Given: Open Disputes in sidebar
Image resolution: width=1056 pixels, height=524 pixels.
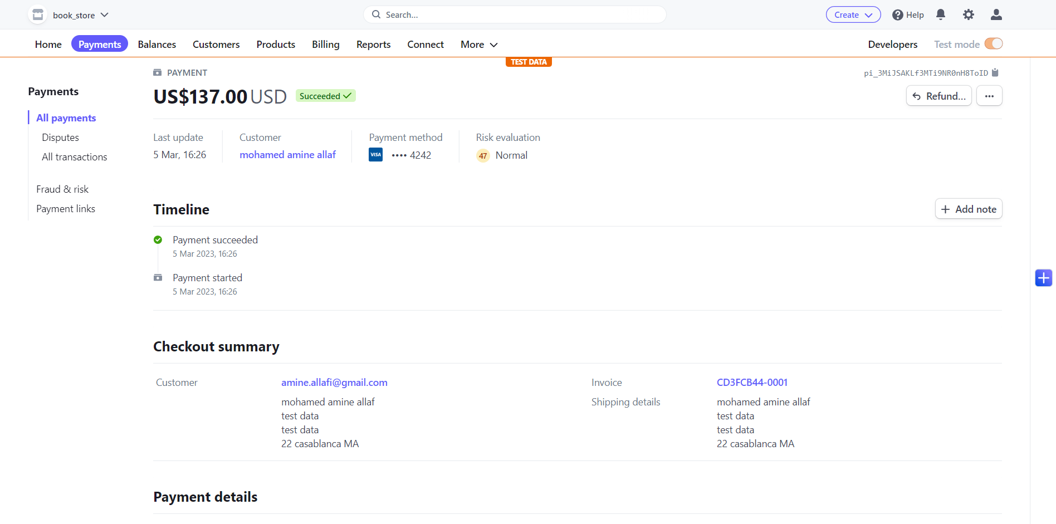Looking at the screenshot, I should (x=60, y=138).
